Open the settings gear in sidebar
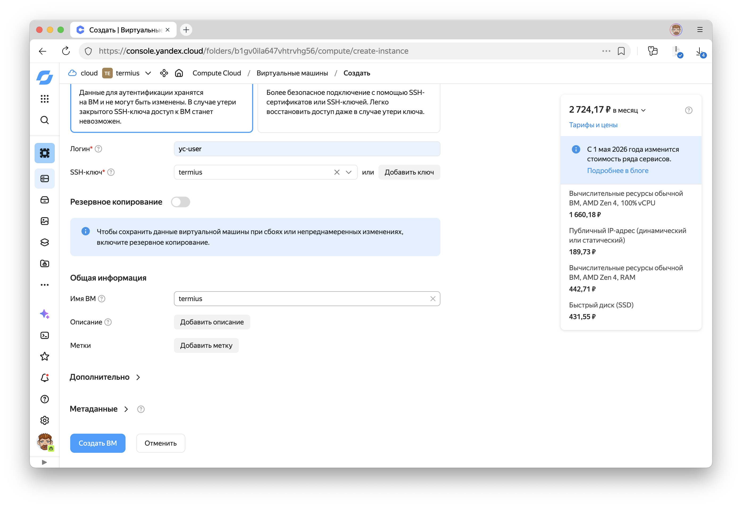742x507 pixels. [x=44, y=420]
